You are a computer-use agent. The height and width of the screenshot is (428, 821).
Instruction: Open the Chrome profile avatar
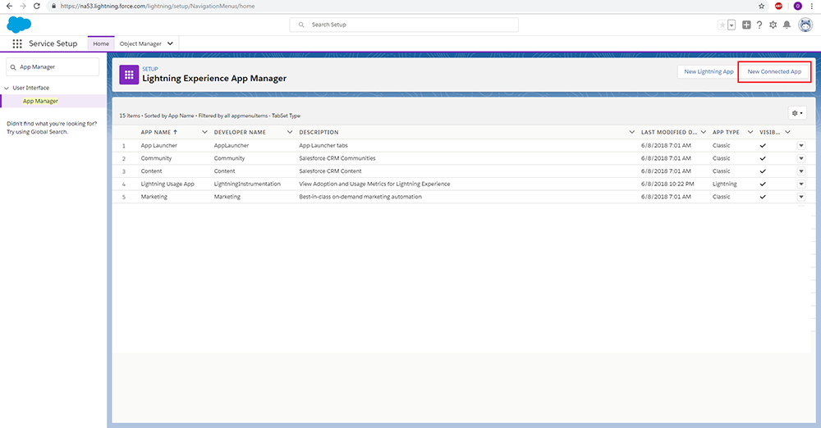797,7
